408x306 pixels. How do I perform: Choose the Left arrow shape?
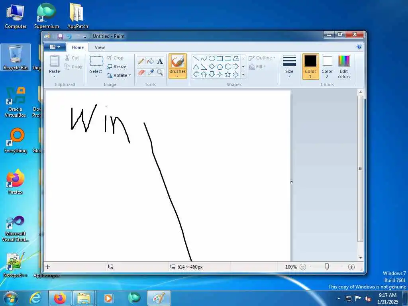pos(196,75)
